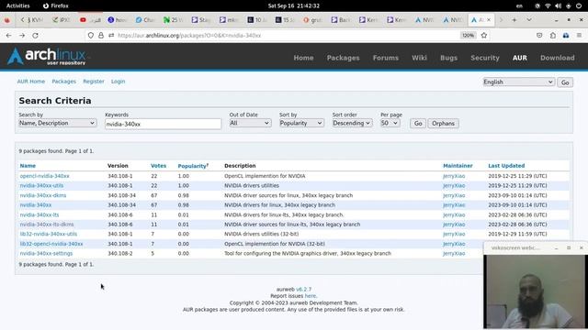Open Security in Arch navigation bar

(x=485, y=58)
